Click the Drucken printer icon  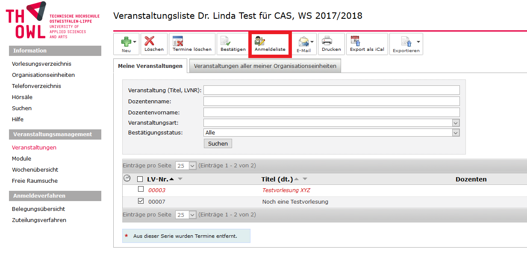[327, 41]
